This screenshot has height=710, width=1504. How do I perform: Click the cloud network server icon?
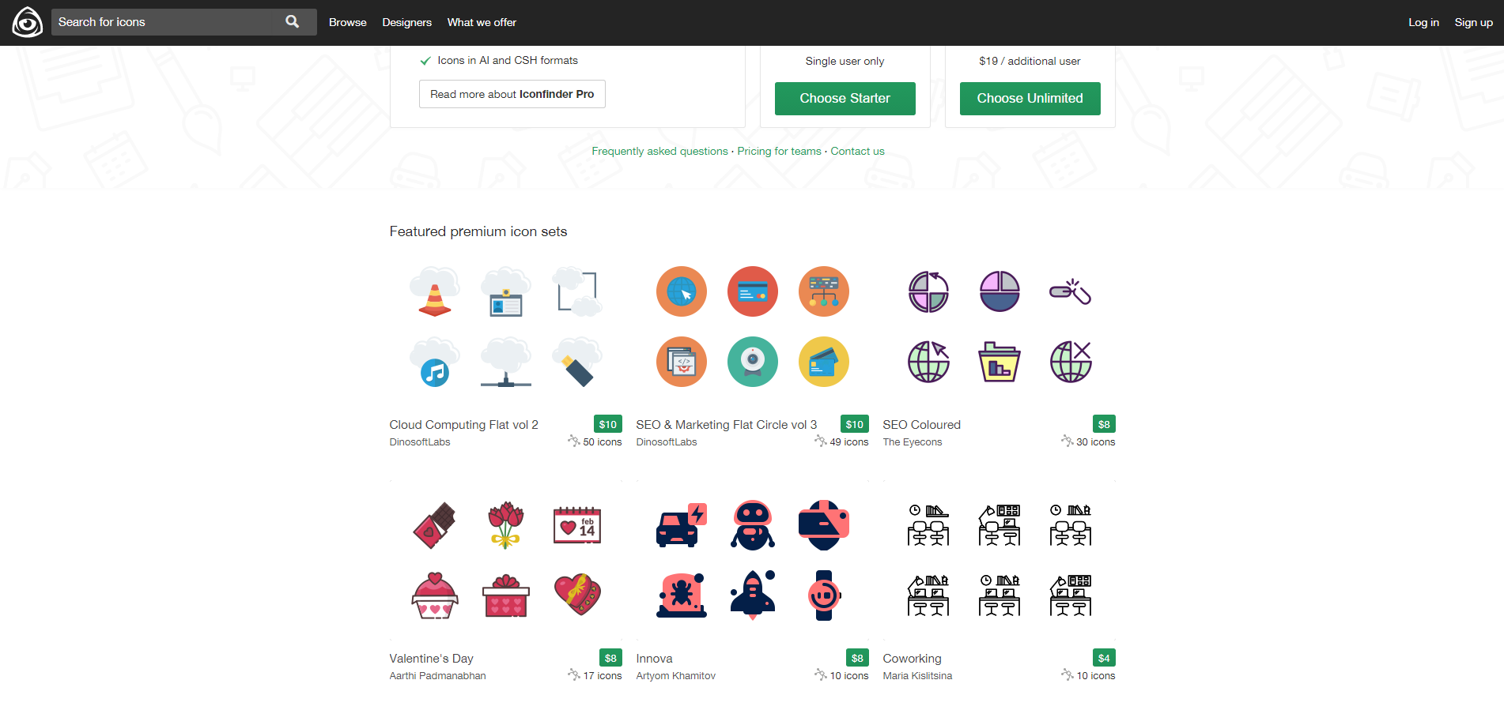[x=506, y=362]
